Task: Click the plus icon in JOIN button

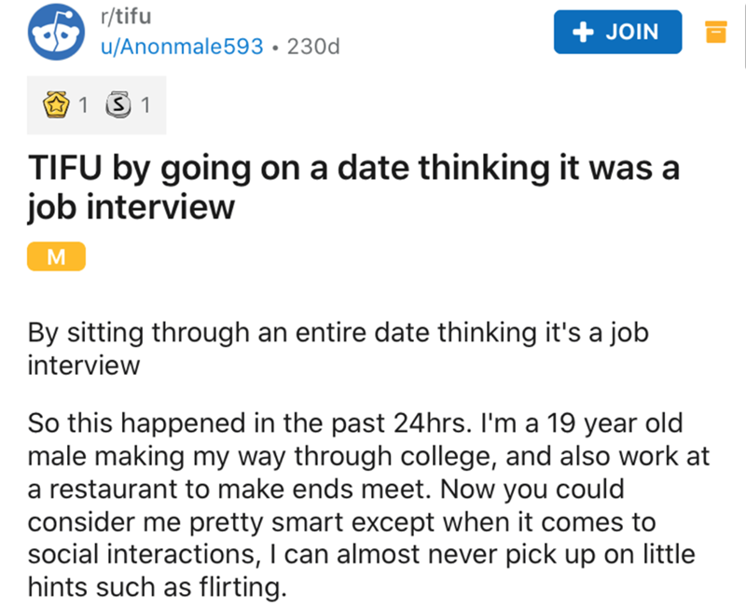Action: [x=585, y=32]
